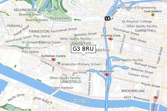Click the Pacific Drive road label
Viewport: 167px width, 111px height.
point(16,97)
